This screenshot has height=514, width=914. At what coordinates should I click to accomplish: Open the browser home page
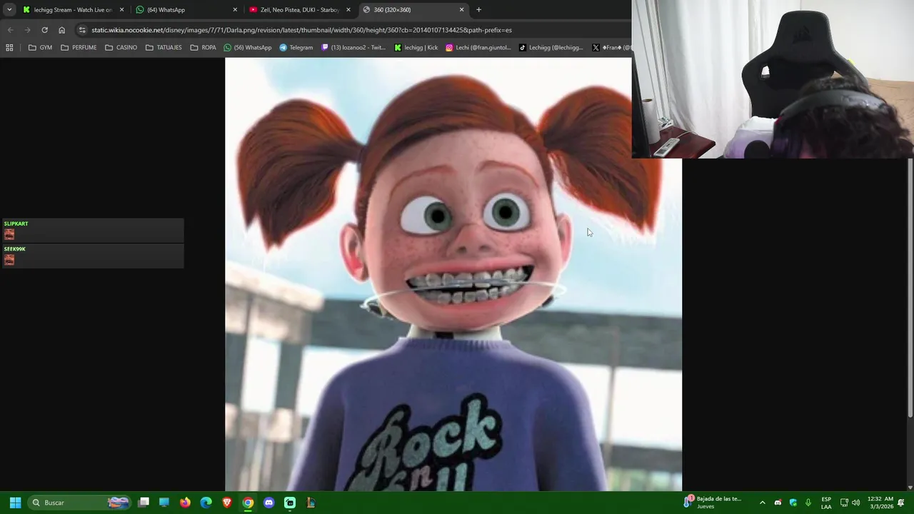coord(61,30)
